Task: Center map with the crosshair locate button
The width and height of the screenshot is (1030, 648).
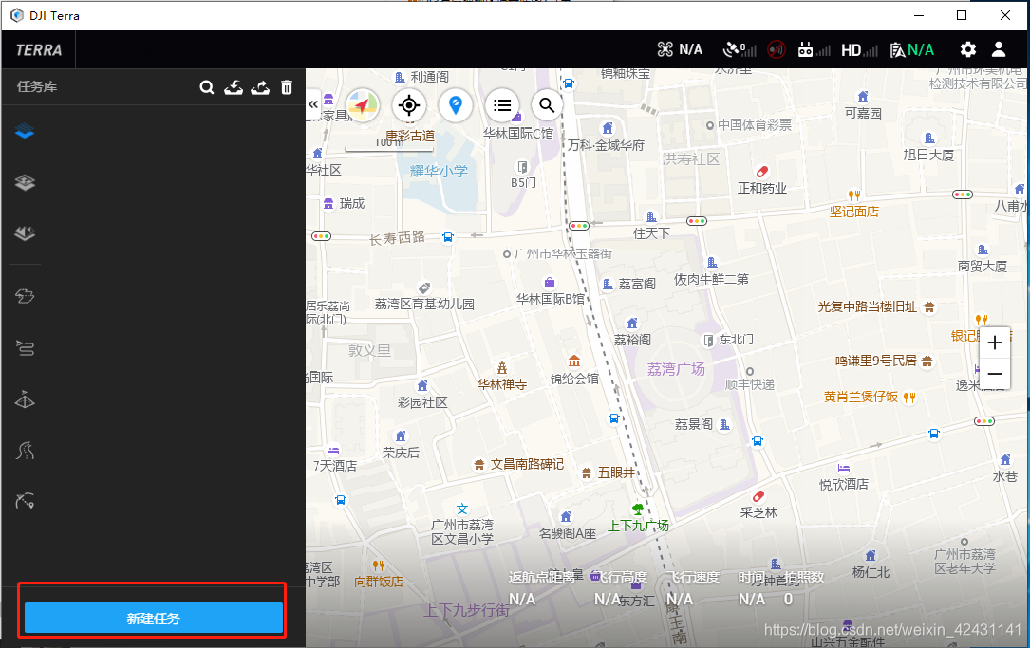Action: pyautogui.click(x=409, y=105)
